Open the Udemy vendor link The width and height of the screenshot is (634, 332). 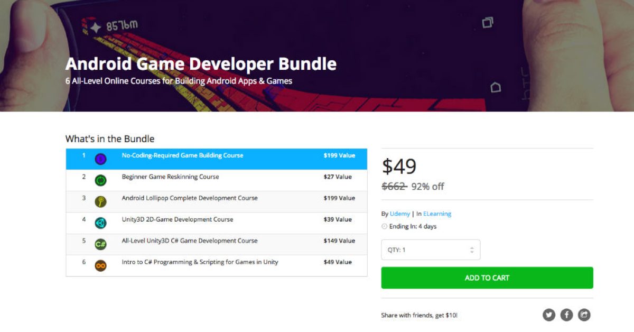(399, 214)
